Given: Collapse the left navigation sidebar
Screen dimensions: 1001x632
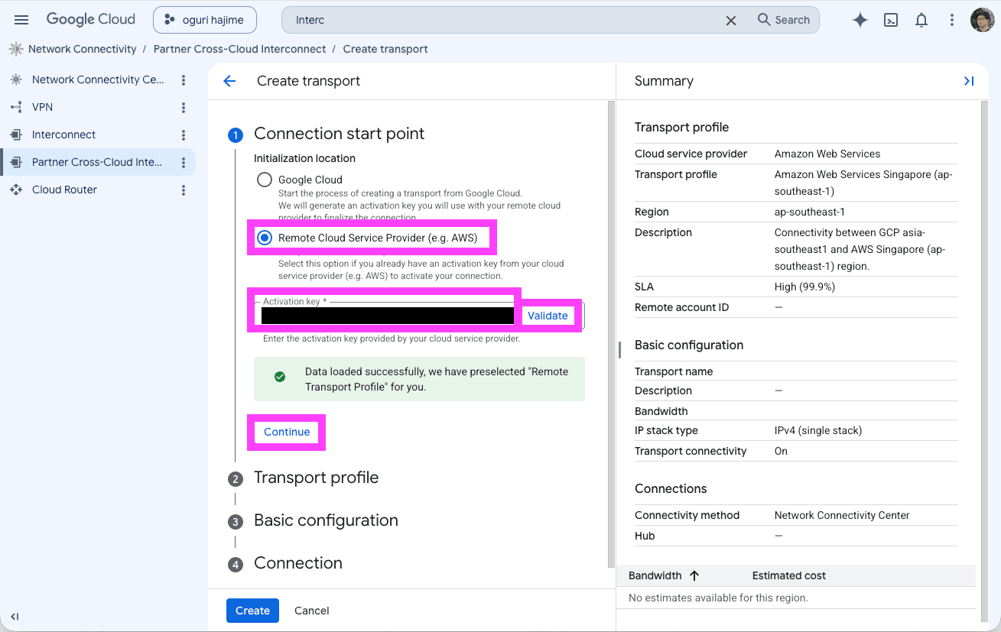Looking at the screenshot, I should [15, 617].
